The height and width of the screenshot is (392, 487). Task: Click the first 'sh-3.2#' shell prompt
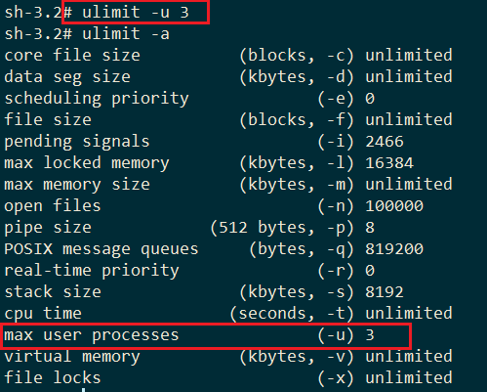(x=38, y=13)
